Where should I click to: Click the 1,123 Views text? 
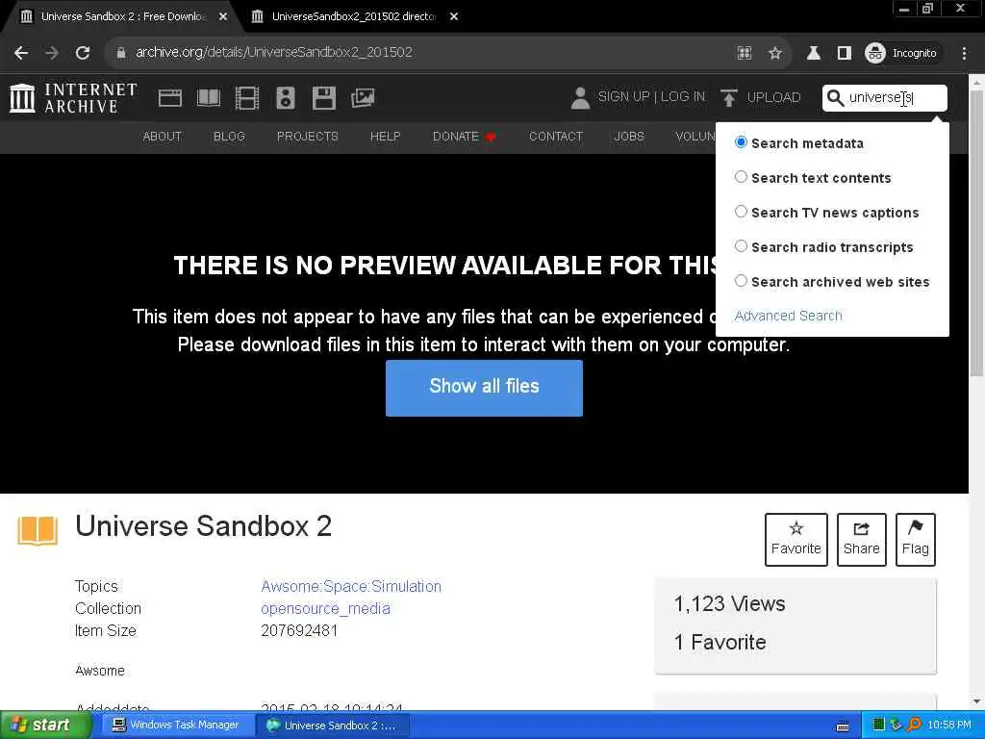click(x=729, y=604)
